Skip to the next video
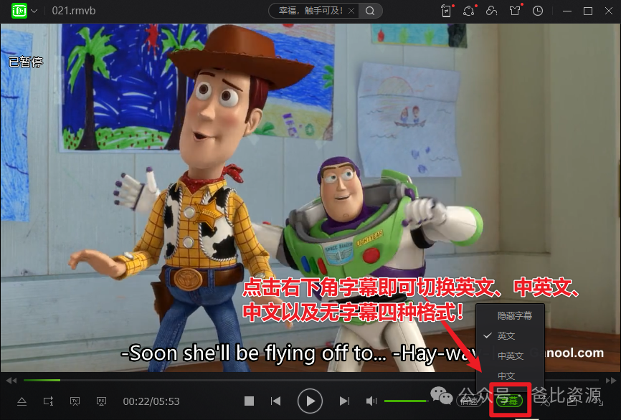 tap(344, 401)
